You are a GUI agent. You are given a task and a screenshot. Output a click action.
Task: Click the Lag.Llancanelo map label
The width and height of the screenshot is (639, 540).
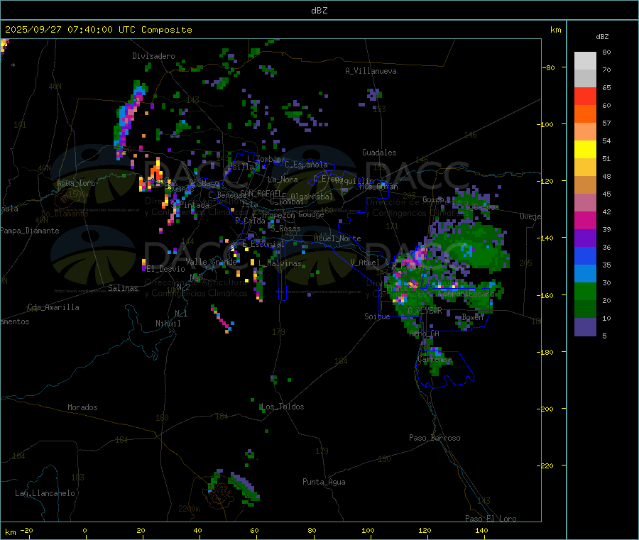[45, 494]
